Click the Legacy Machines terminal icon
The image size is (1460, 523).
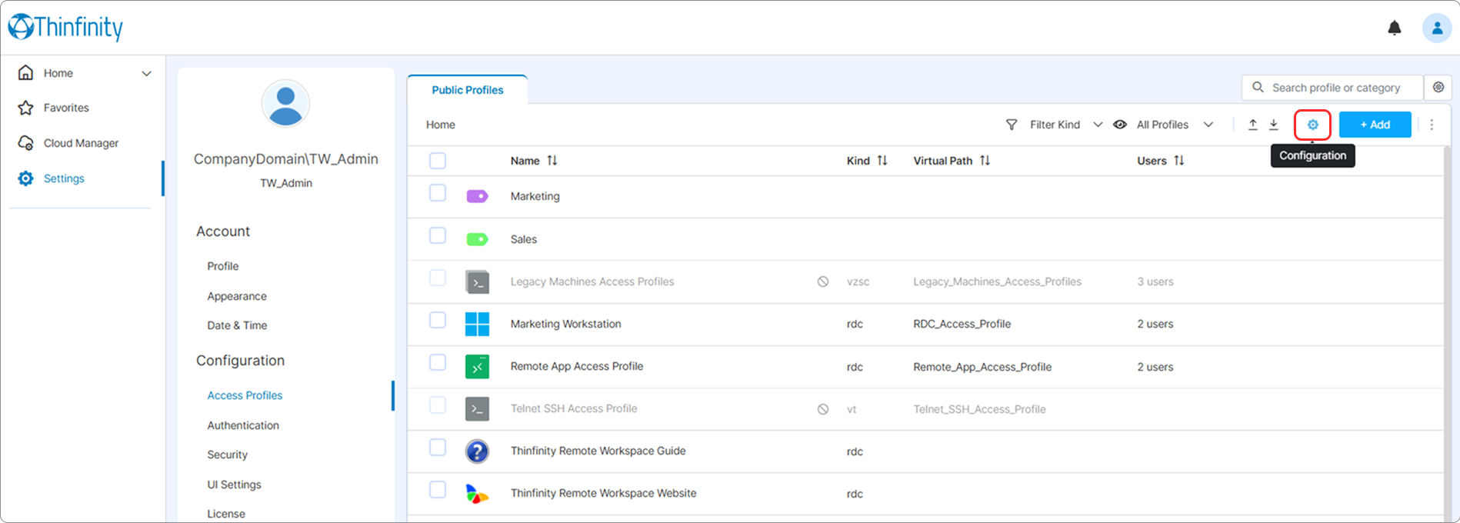tap(477, 282)
